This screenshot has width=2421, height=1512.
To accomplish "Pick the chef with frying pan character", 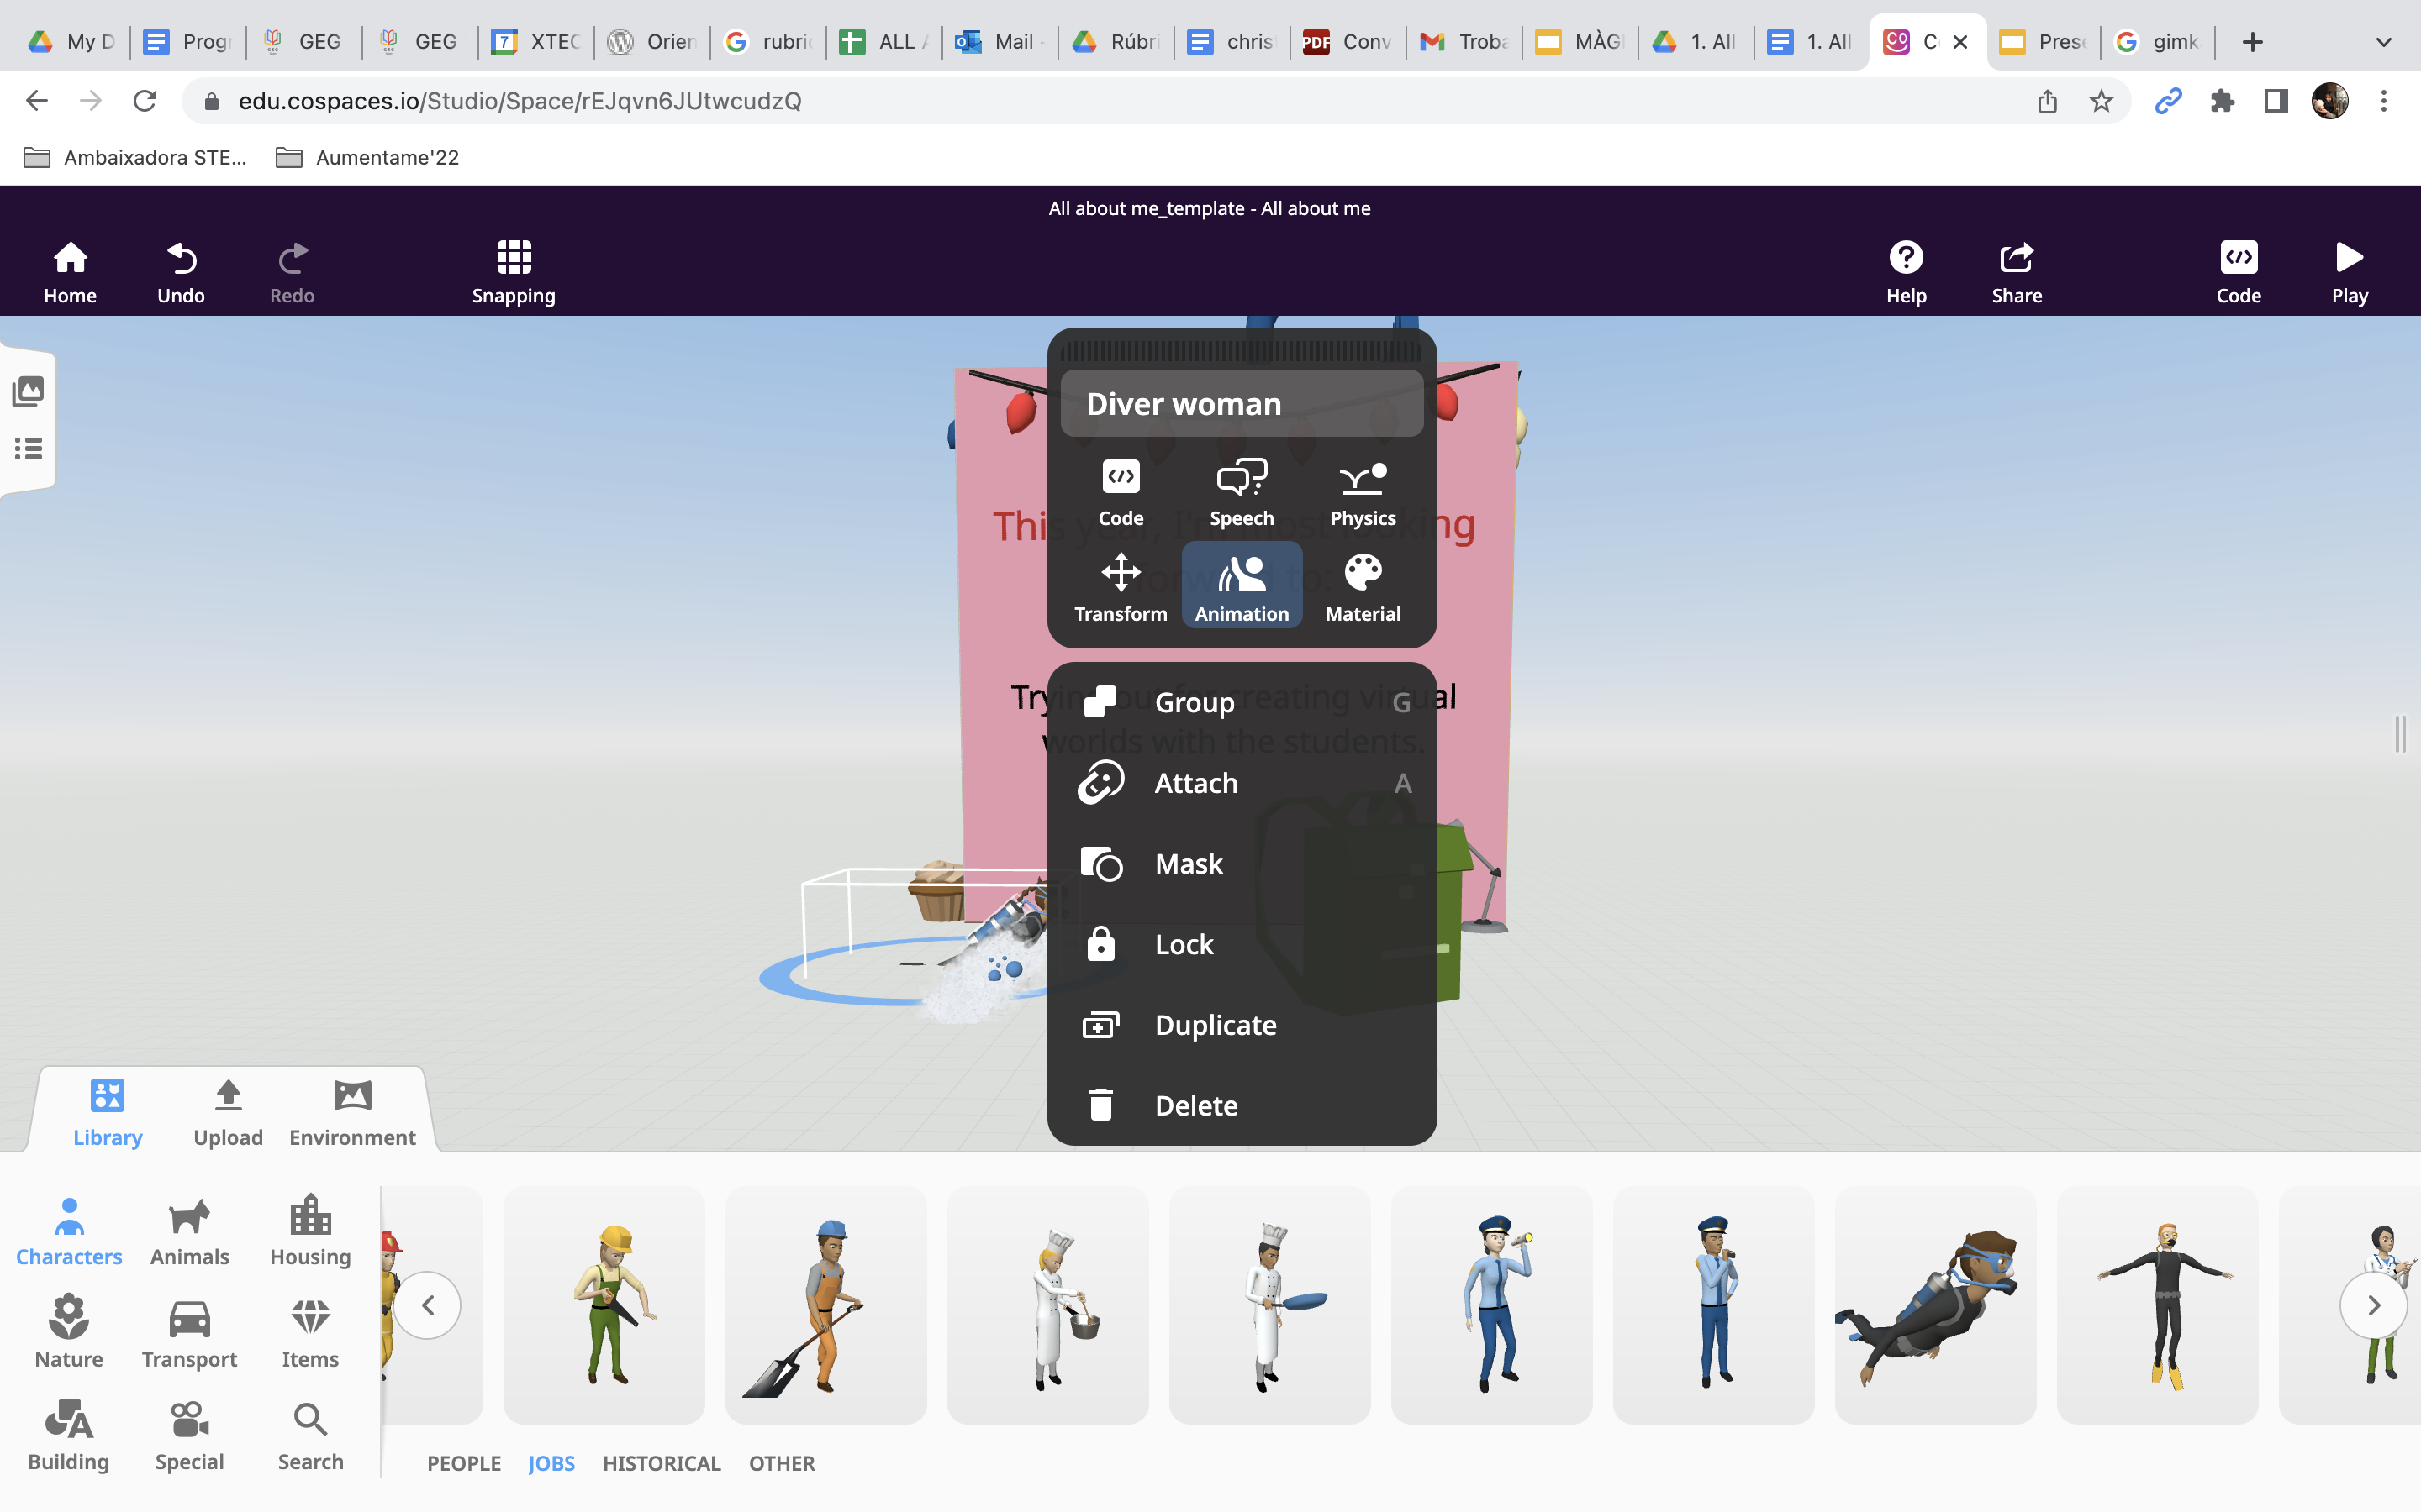I will coord(1270,1304).
